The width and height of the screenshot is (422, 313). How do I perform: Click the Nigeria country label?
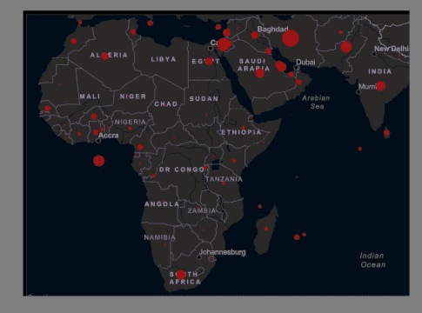(x=130, y=122)
